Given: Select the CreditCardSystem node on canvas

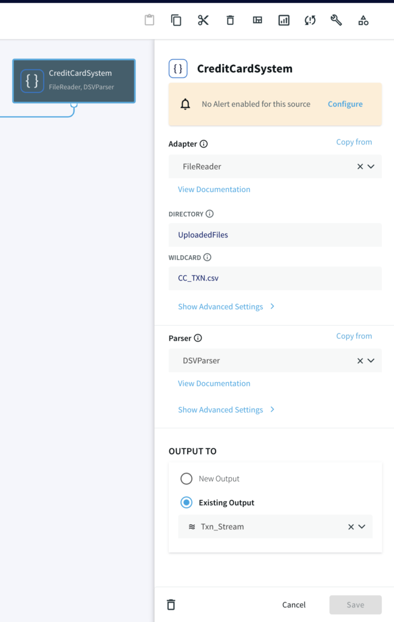Looking at the screenshot, I should click(74, 80).
